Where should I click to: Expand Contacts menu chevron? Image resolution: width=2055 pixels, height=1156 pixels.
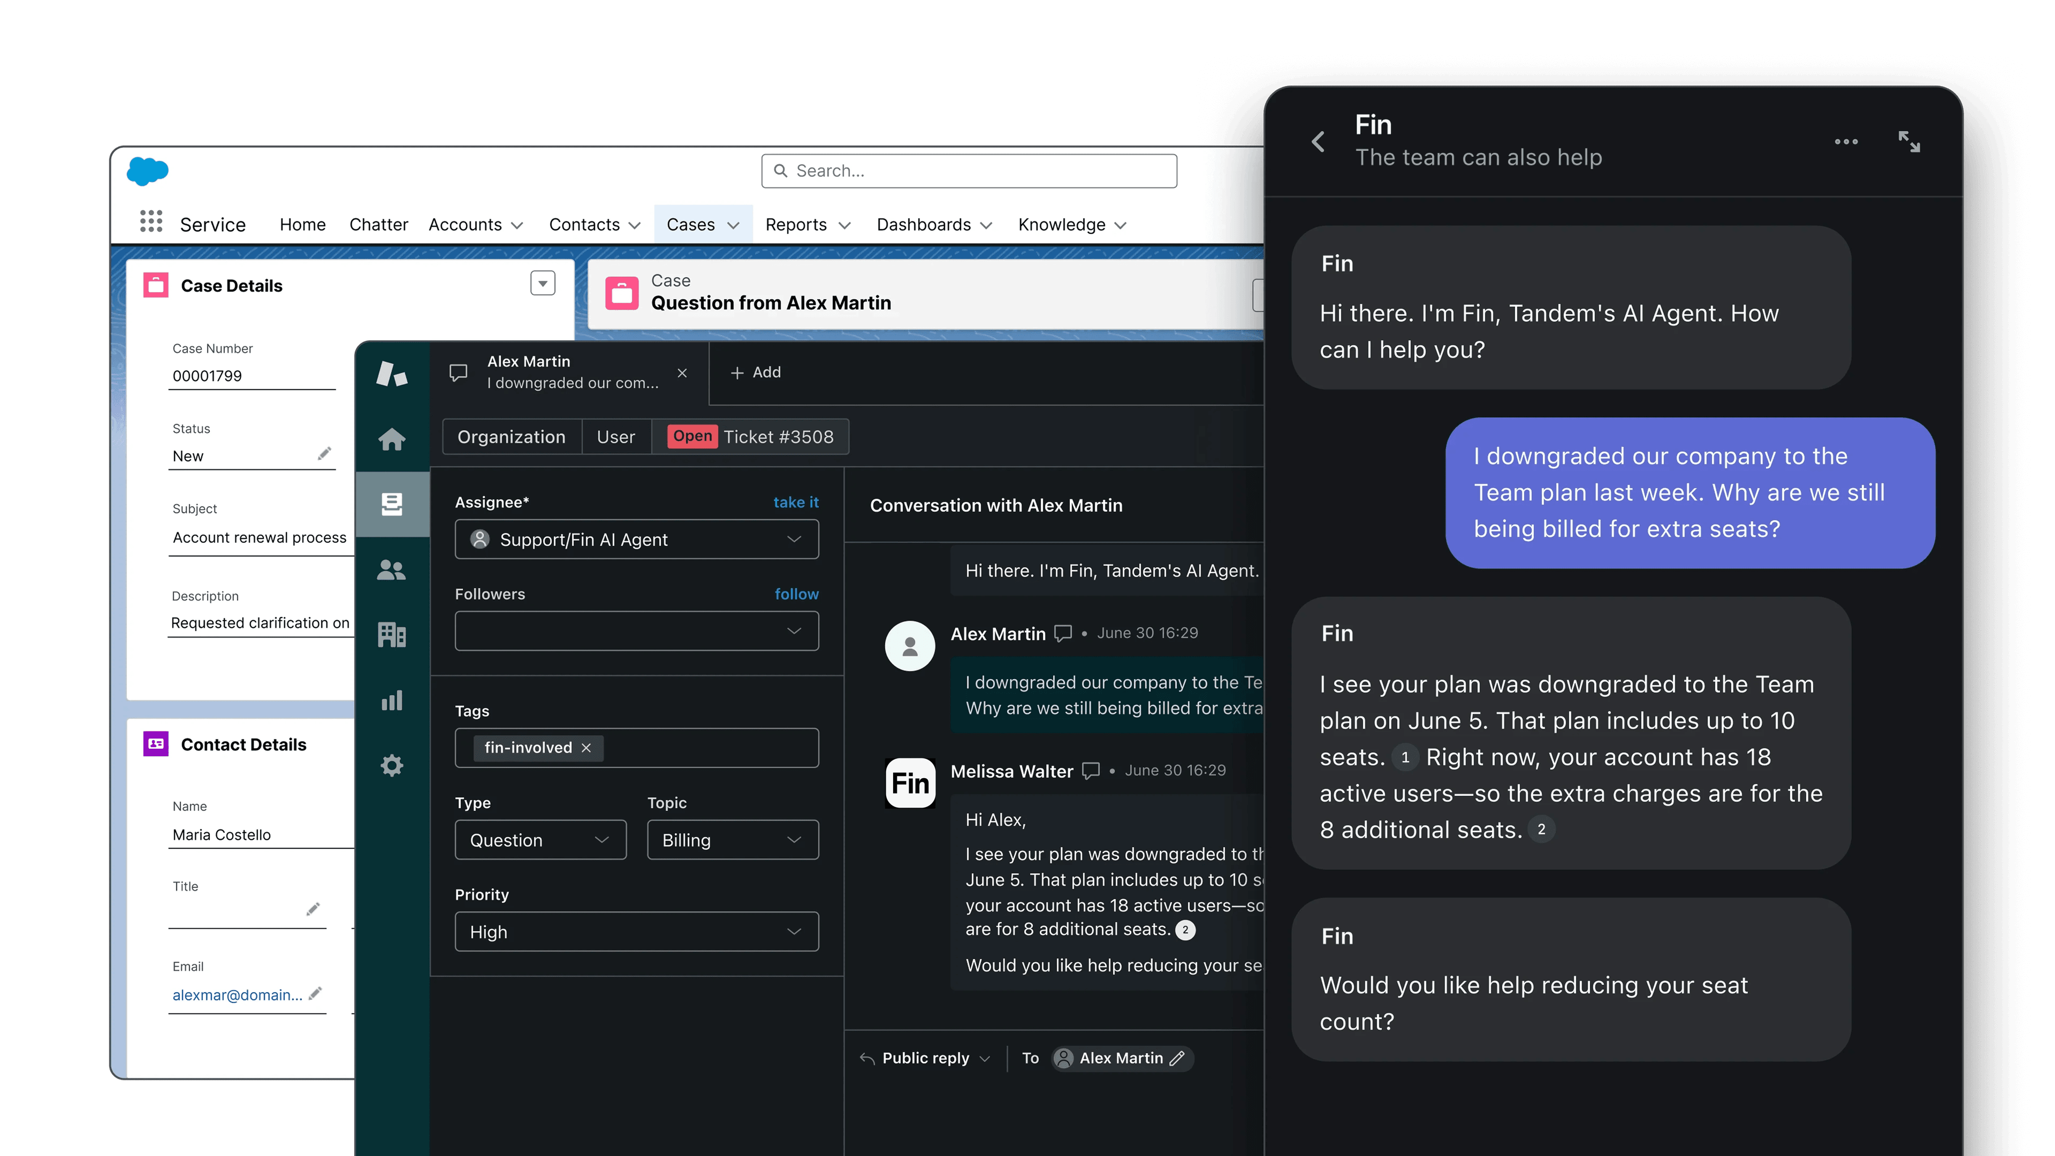635,226
